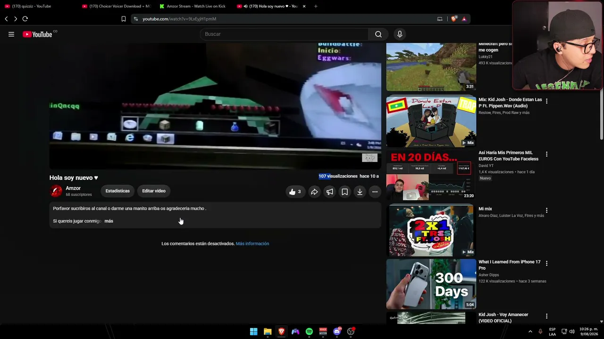Viewport: 604px width, 339px height.
Task: Open the three-dot more actions menu
Action: coord(375,192)
